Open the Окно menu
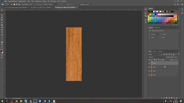 tap(59, 1)
